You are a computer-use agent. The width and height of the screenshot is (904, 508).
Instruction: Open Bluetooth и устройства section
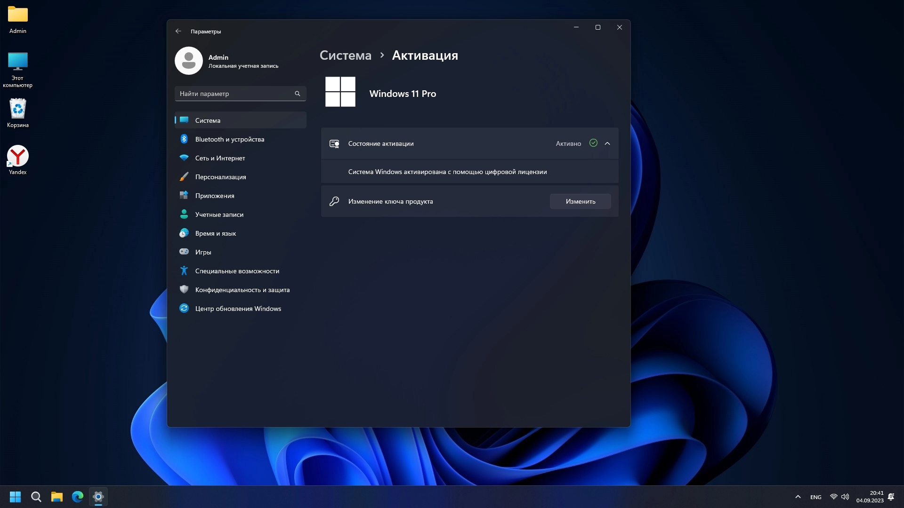[x=230, y=139]
